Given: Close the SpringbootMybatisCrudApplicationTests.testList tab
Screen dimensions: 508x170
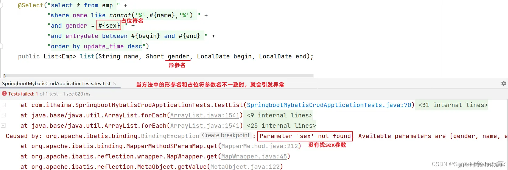Looking at the screenshot, I should pos(115,84).
